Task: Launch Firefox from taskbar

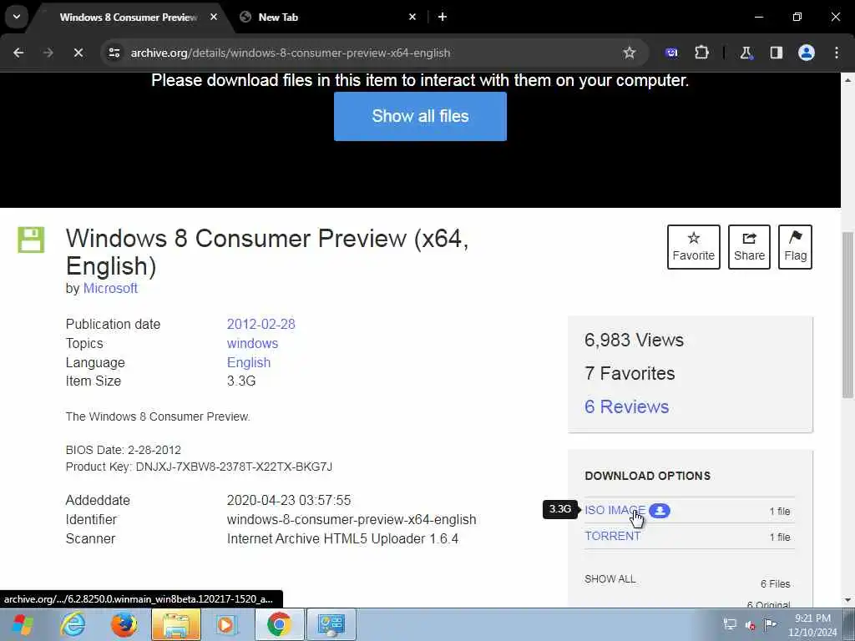Action: (x=124, y=624)
